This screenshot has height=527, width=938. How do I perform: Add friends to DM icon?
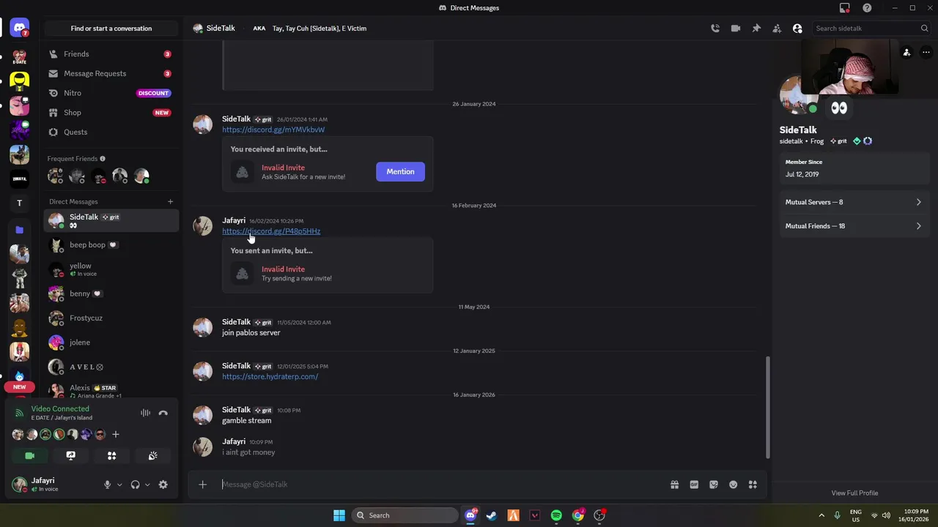pos(777,29)
